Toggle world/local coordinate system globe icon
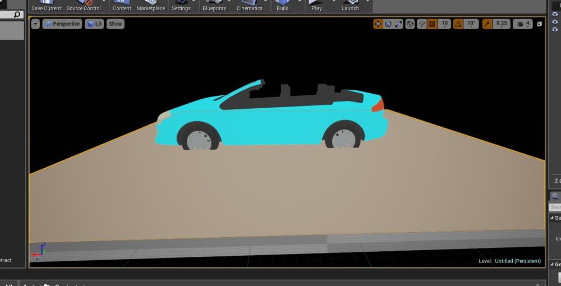This screenshot has height=286, width=561. [x=410, y=24]
